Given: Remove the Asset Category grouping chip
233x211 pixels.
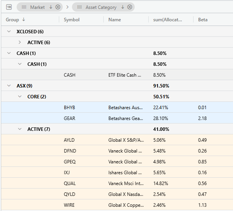Looking at the screenshot, I should coord(130,7).
